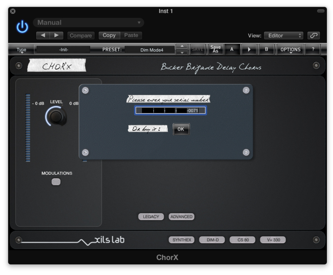Screen dimensions: 333x275
Task: Toggle the MODULATIONS button
Action: point(56,182)
